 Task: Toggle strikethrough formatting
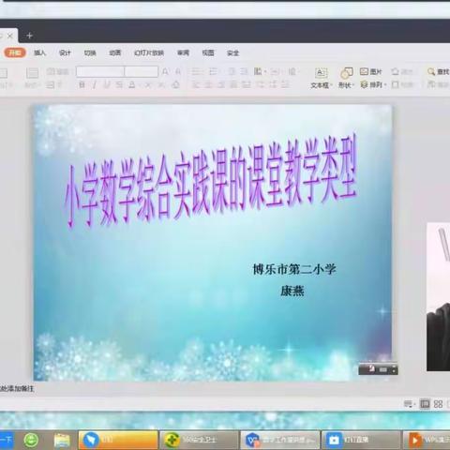(x=119, y=84)
